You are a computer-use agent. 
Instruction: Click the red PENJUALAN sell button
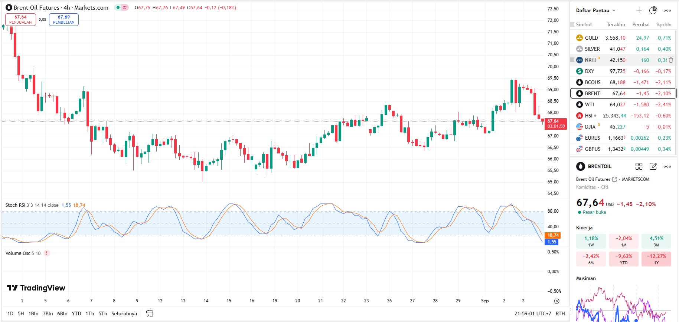21,20
